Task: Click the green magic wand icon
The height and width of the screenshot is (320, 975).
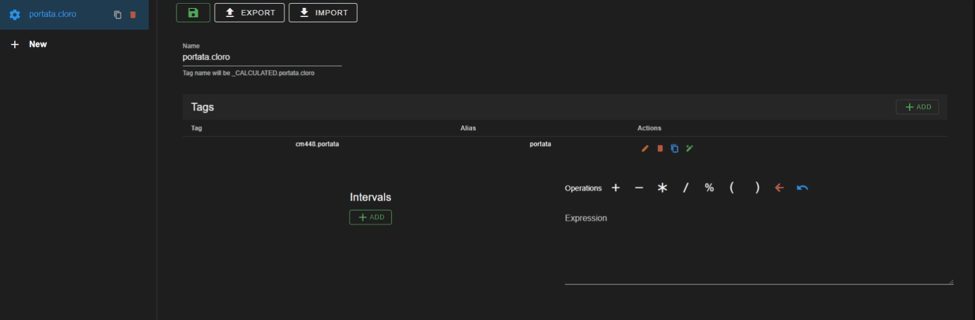Action: [x=689, y=149]
